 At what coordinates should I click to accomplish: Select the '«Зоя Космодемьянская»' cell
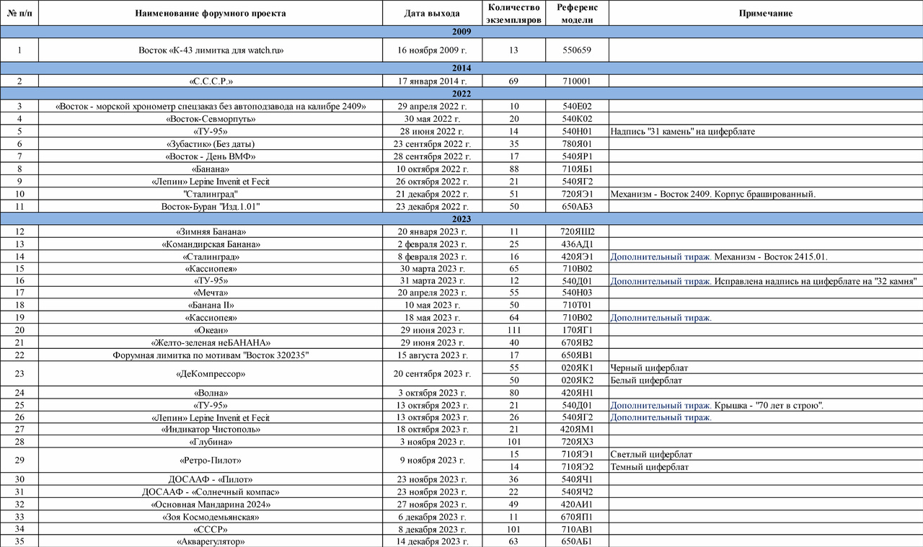click(211, 517)
